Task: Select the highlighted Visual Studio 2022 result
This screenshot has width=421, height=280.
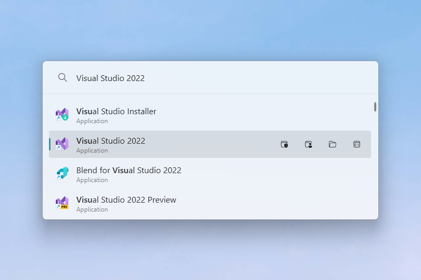Action: pyautogui.click(x=111, y=141)
